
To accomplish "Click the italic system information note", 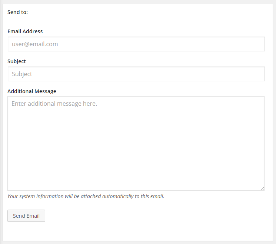I will pos(86,196).
